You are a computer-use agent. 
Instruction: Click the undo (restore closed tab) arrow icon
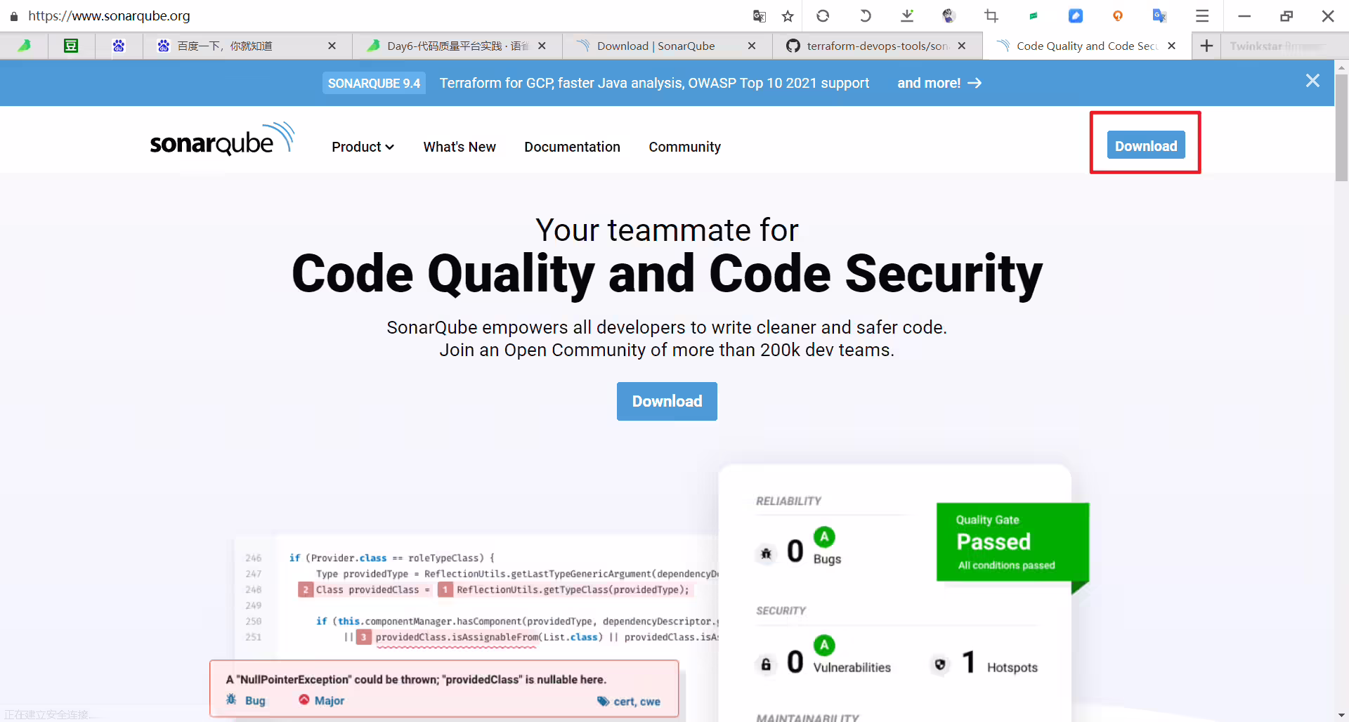[865, 15]
